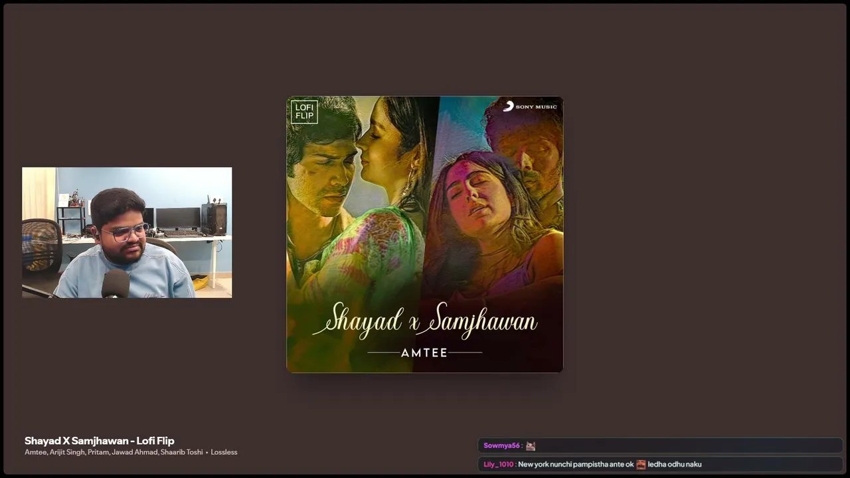The width and height of the screenshot is (850, 478).
Task: Click the chat username 'Lily_1010'
Action: [498, 465]
